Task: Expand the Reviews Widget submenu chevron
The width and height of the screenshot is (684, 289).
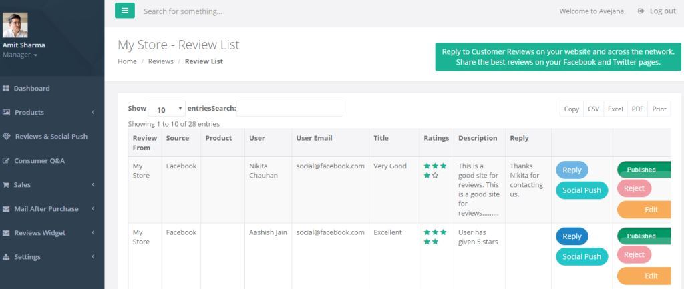Action: pyautogui.click(x=93, y=233)
